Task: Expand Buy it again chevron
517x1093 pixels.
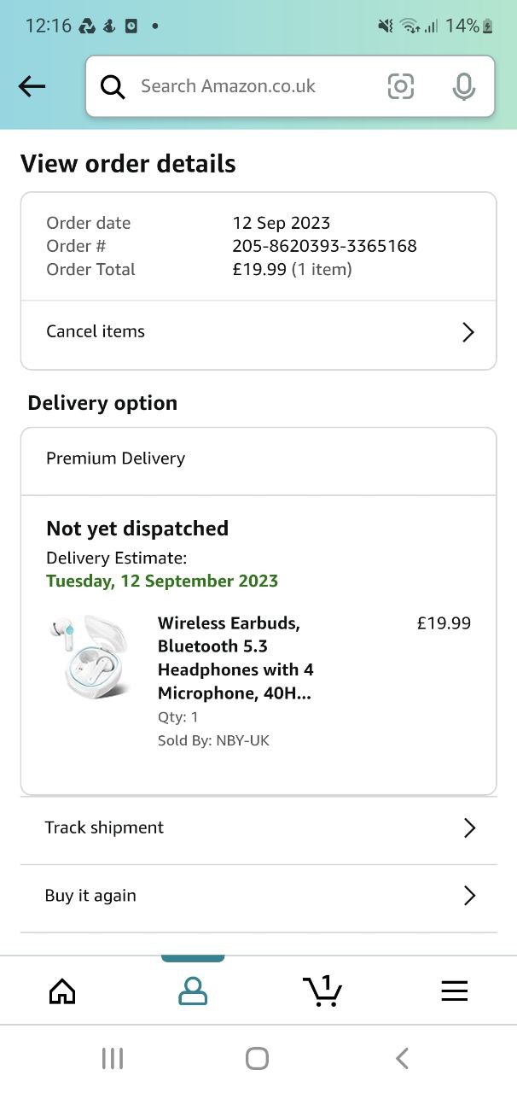Action: coord(468,896)
